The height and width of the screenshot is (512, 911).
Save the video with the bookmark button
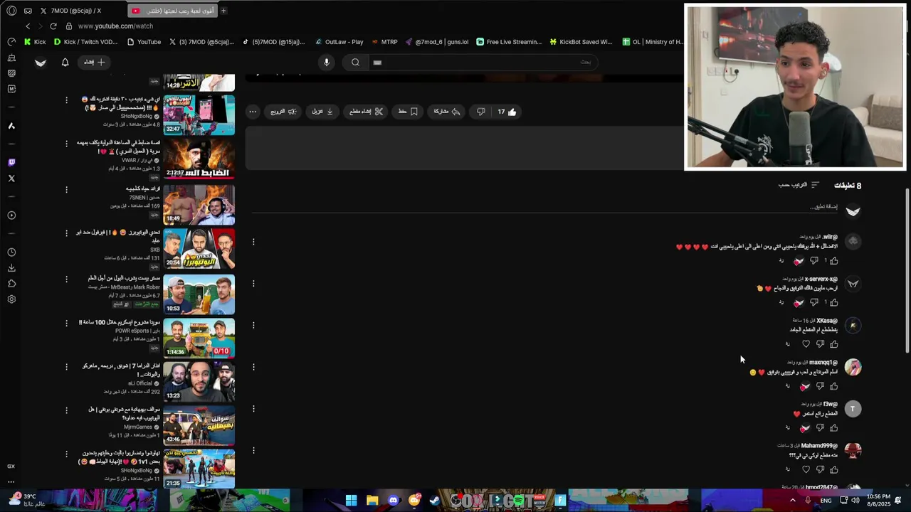(x=408, y=112)
